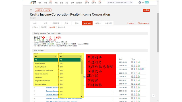Viewport: 182px width, 102px height.
Task: Click the Year list scroll-down arrow
Action: [x=82, y=97]
